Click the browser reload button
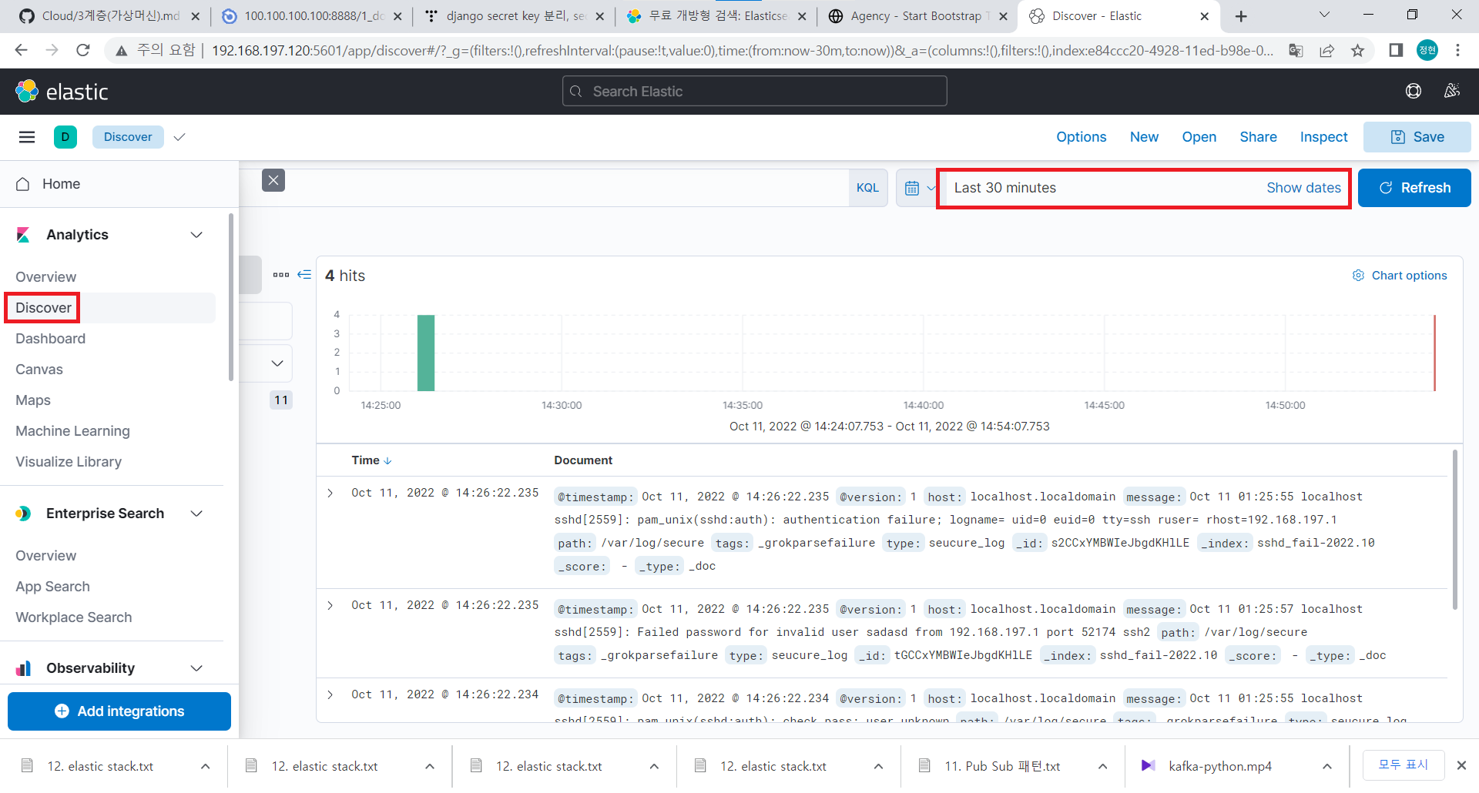This screenshot has height=793, width=1479. click(x=83, y=51)
